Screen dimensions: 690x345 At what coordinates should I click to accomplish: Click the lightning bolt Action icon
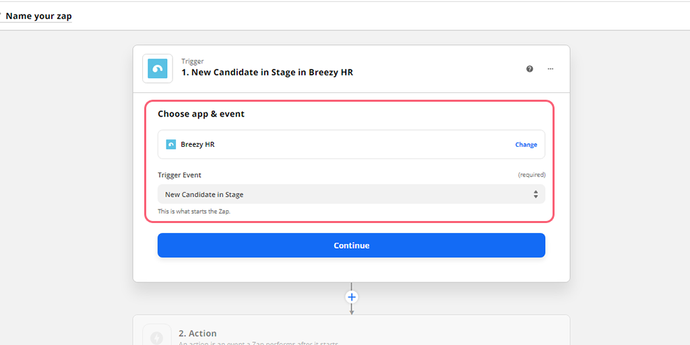[x=156, y=338]
